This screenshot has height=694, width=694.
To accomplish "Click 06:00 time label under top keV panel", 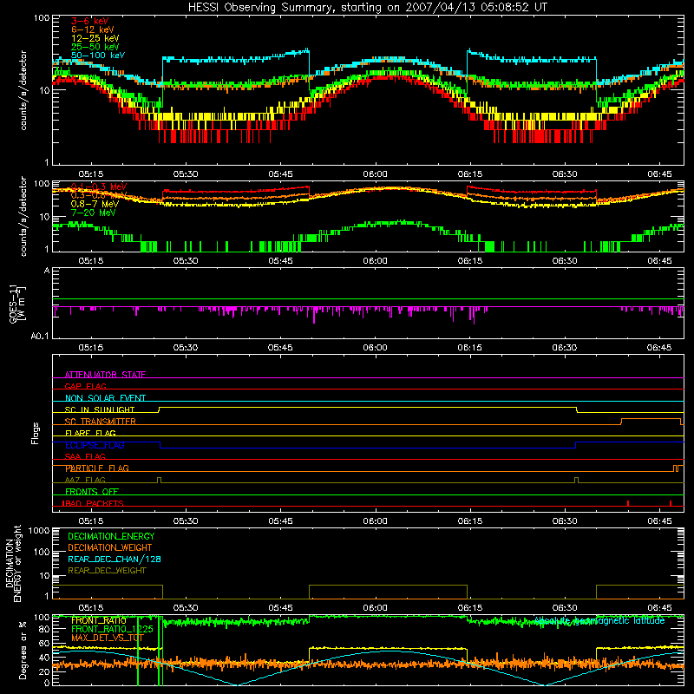I will click(x=376, y=174).
